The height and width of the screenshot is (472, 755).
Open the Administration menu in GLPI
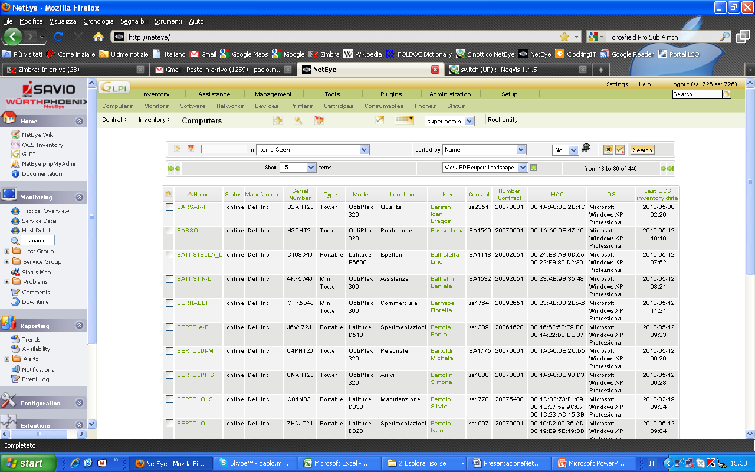[x=450, y=94]
